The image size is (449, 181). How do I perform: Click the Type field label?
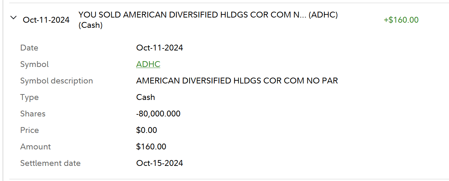click(x=29, y=97)
